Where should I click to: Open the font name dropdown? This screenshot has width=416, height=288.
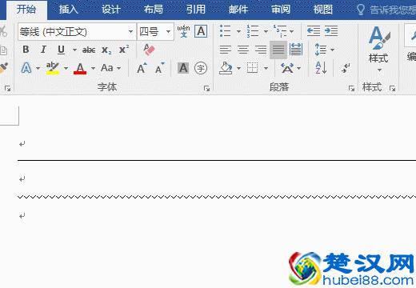click(x=130, y=32)
